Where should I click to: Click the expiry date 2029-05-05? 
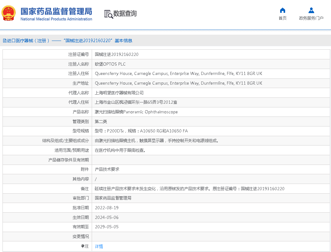(107, 227)
